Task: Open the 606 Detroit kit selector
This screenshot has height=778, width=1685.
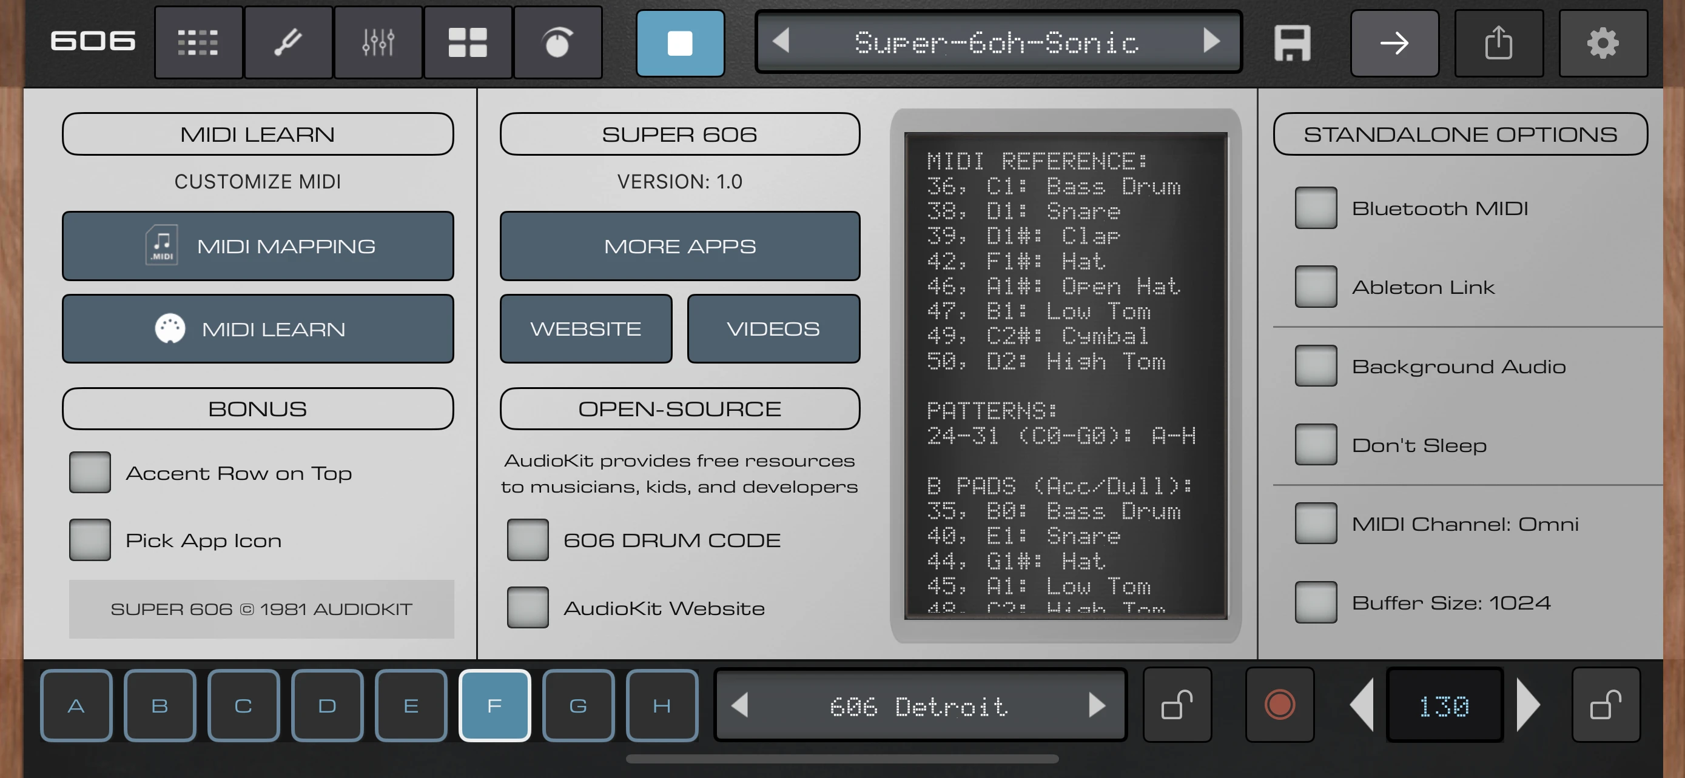Action: pos(920,705)
